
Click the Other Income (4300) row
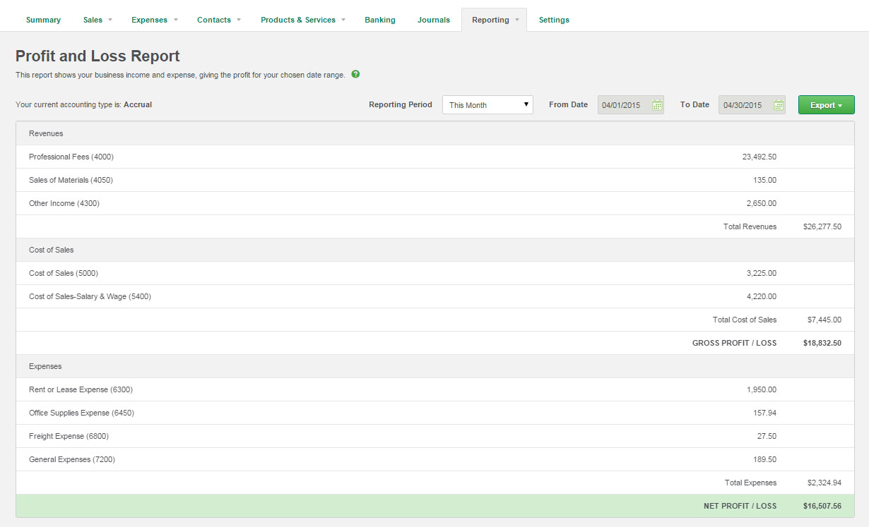[64, 203]
